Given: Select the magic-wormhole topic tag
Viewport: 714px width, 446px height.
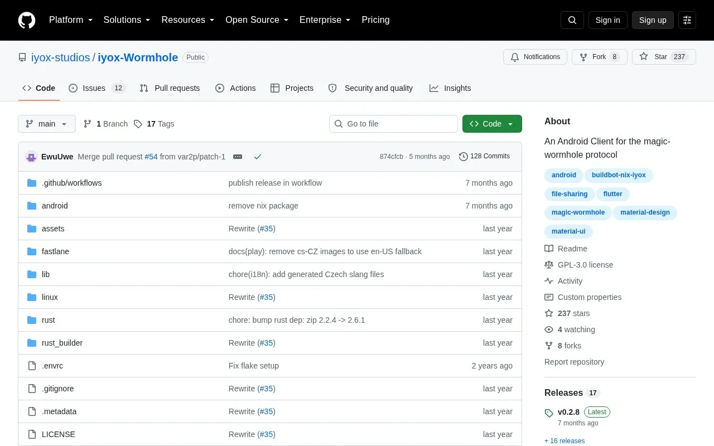Looking at the screenshot, I should tap(578, 212).
